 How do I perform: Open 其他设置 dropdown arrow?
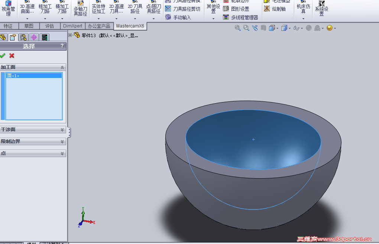pos(213,19)
